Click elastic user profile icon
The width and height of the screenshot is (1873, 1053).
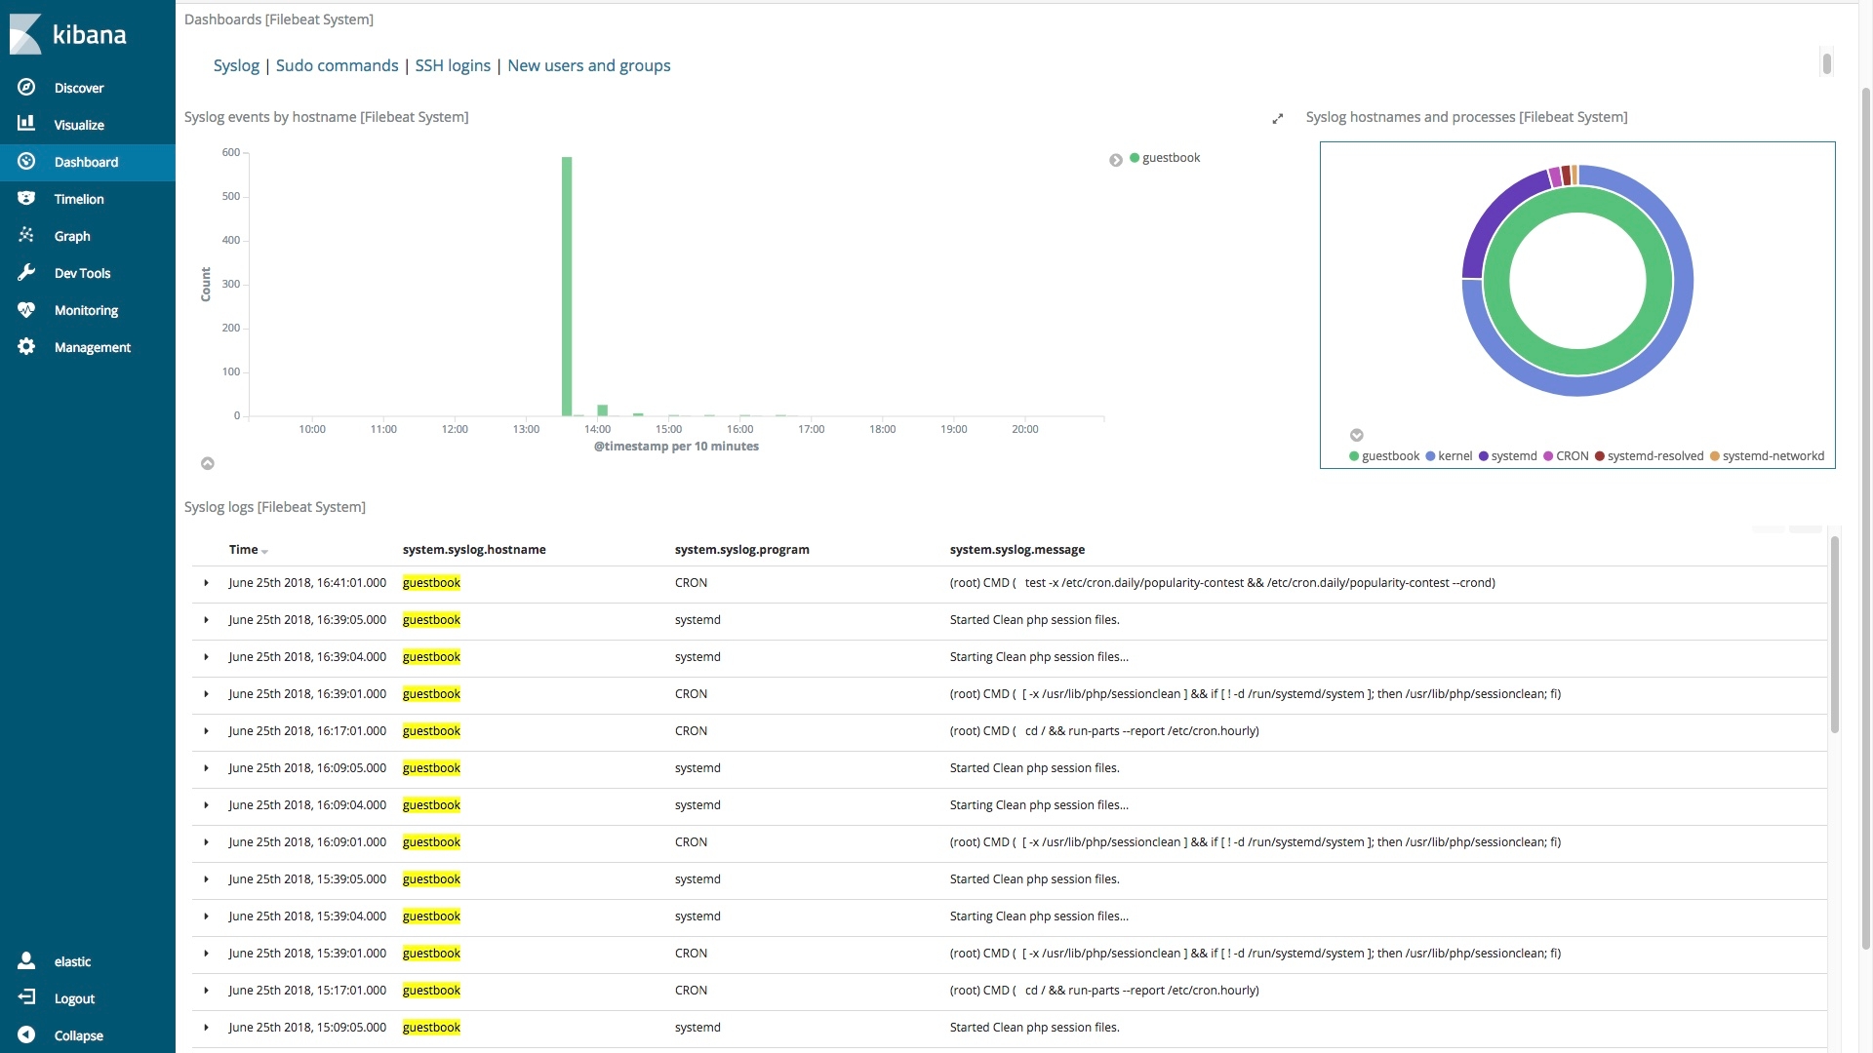(x=26, y=960)
